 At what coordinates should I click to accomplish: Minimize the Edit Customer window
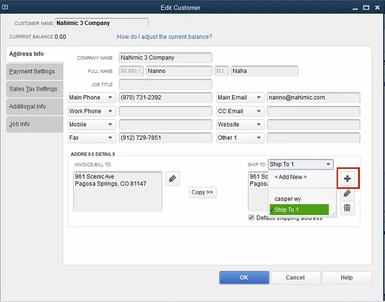(x=355, y=8)
